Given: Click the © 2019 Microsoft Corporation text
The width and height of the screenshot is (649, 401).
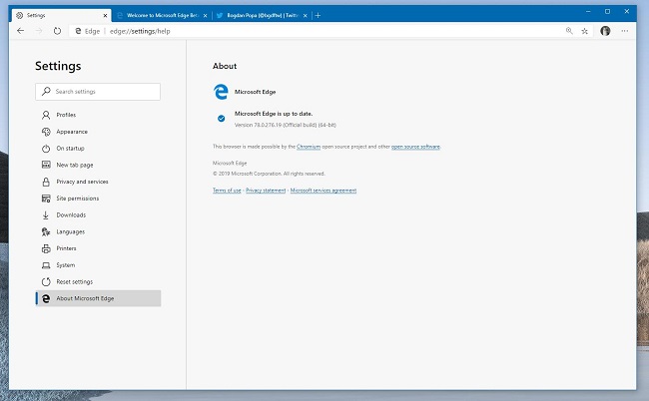Looking at the screenshot, I should [269, 174].
